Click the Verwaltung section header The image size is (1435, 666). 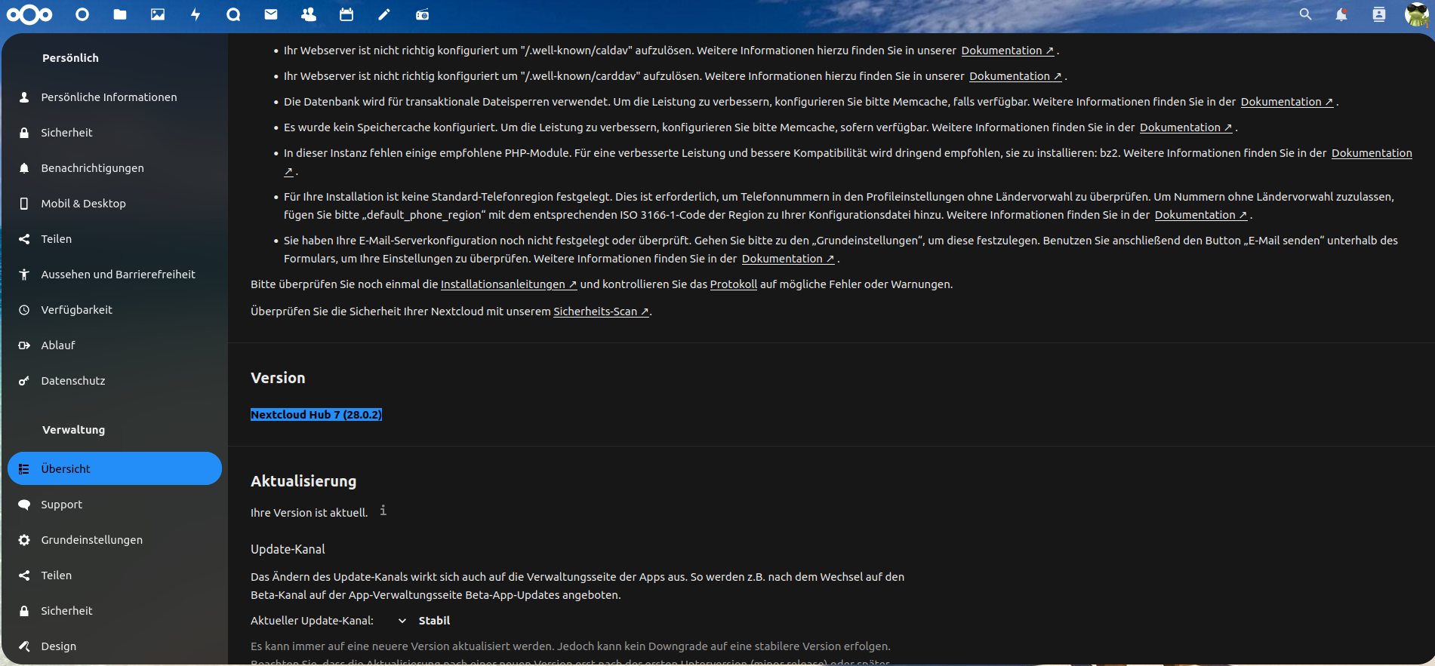point(73,430)
